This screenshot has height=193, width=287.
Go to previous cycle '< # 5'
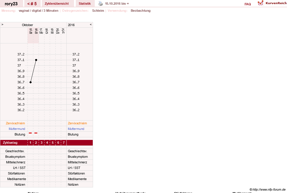coord(32,4)
